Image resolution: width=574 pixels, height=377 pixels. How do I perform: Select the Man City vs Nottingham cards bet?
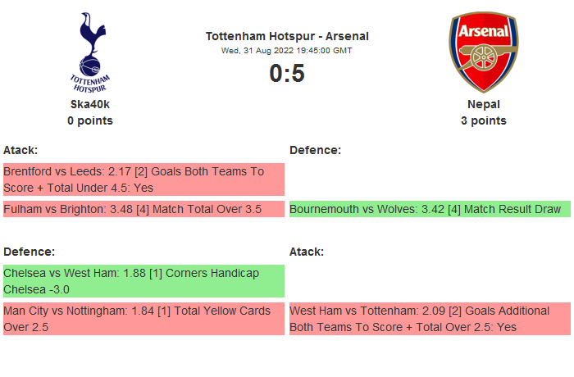click(x=143, y=319)
